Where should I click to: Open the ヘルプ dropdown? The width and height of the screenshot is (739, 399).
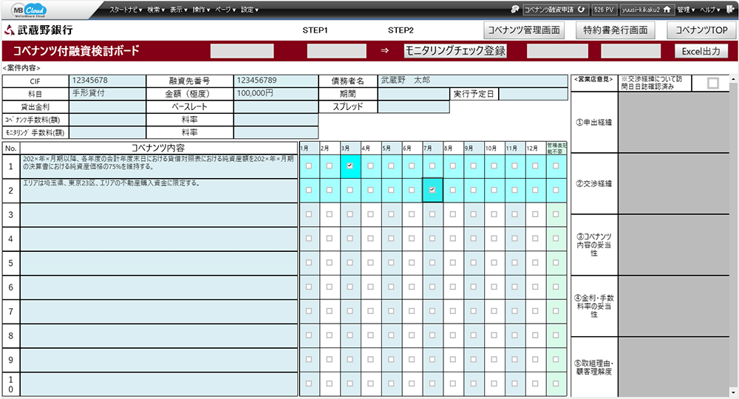point(712,10)
